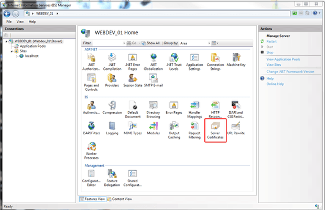Open the Session State feature
The image size is (326, 210).
tap(133, 80)
